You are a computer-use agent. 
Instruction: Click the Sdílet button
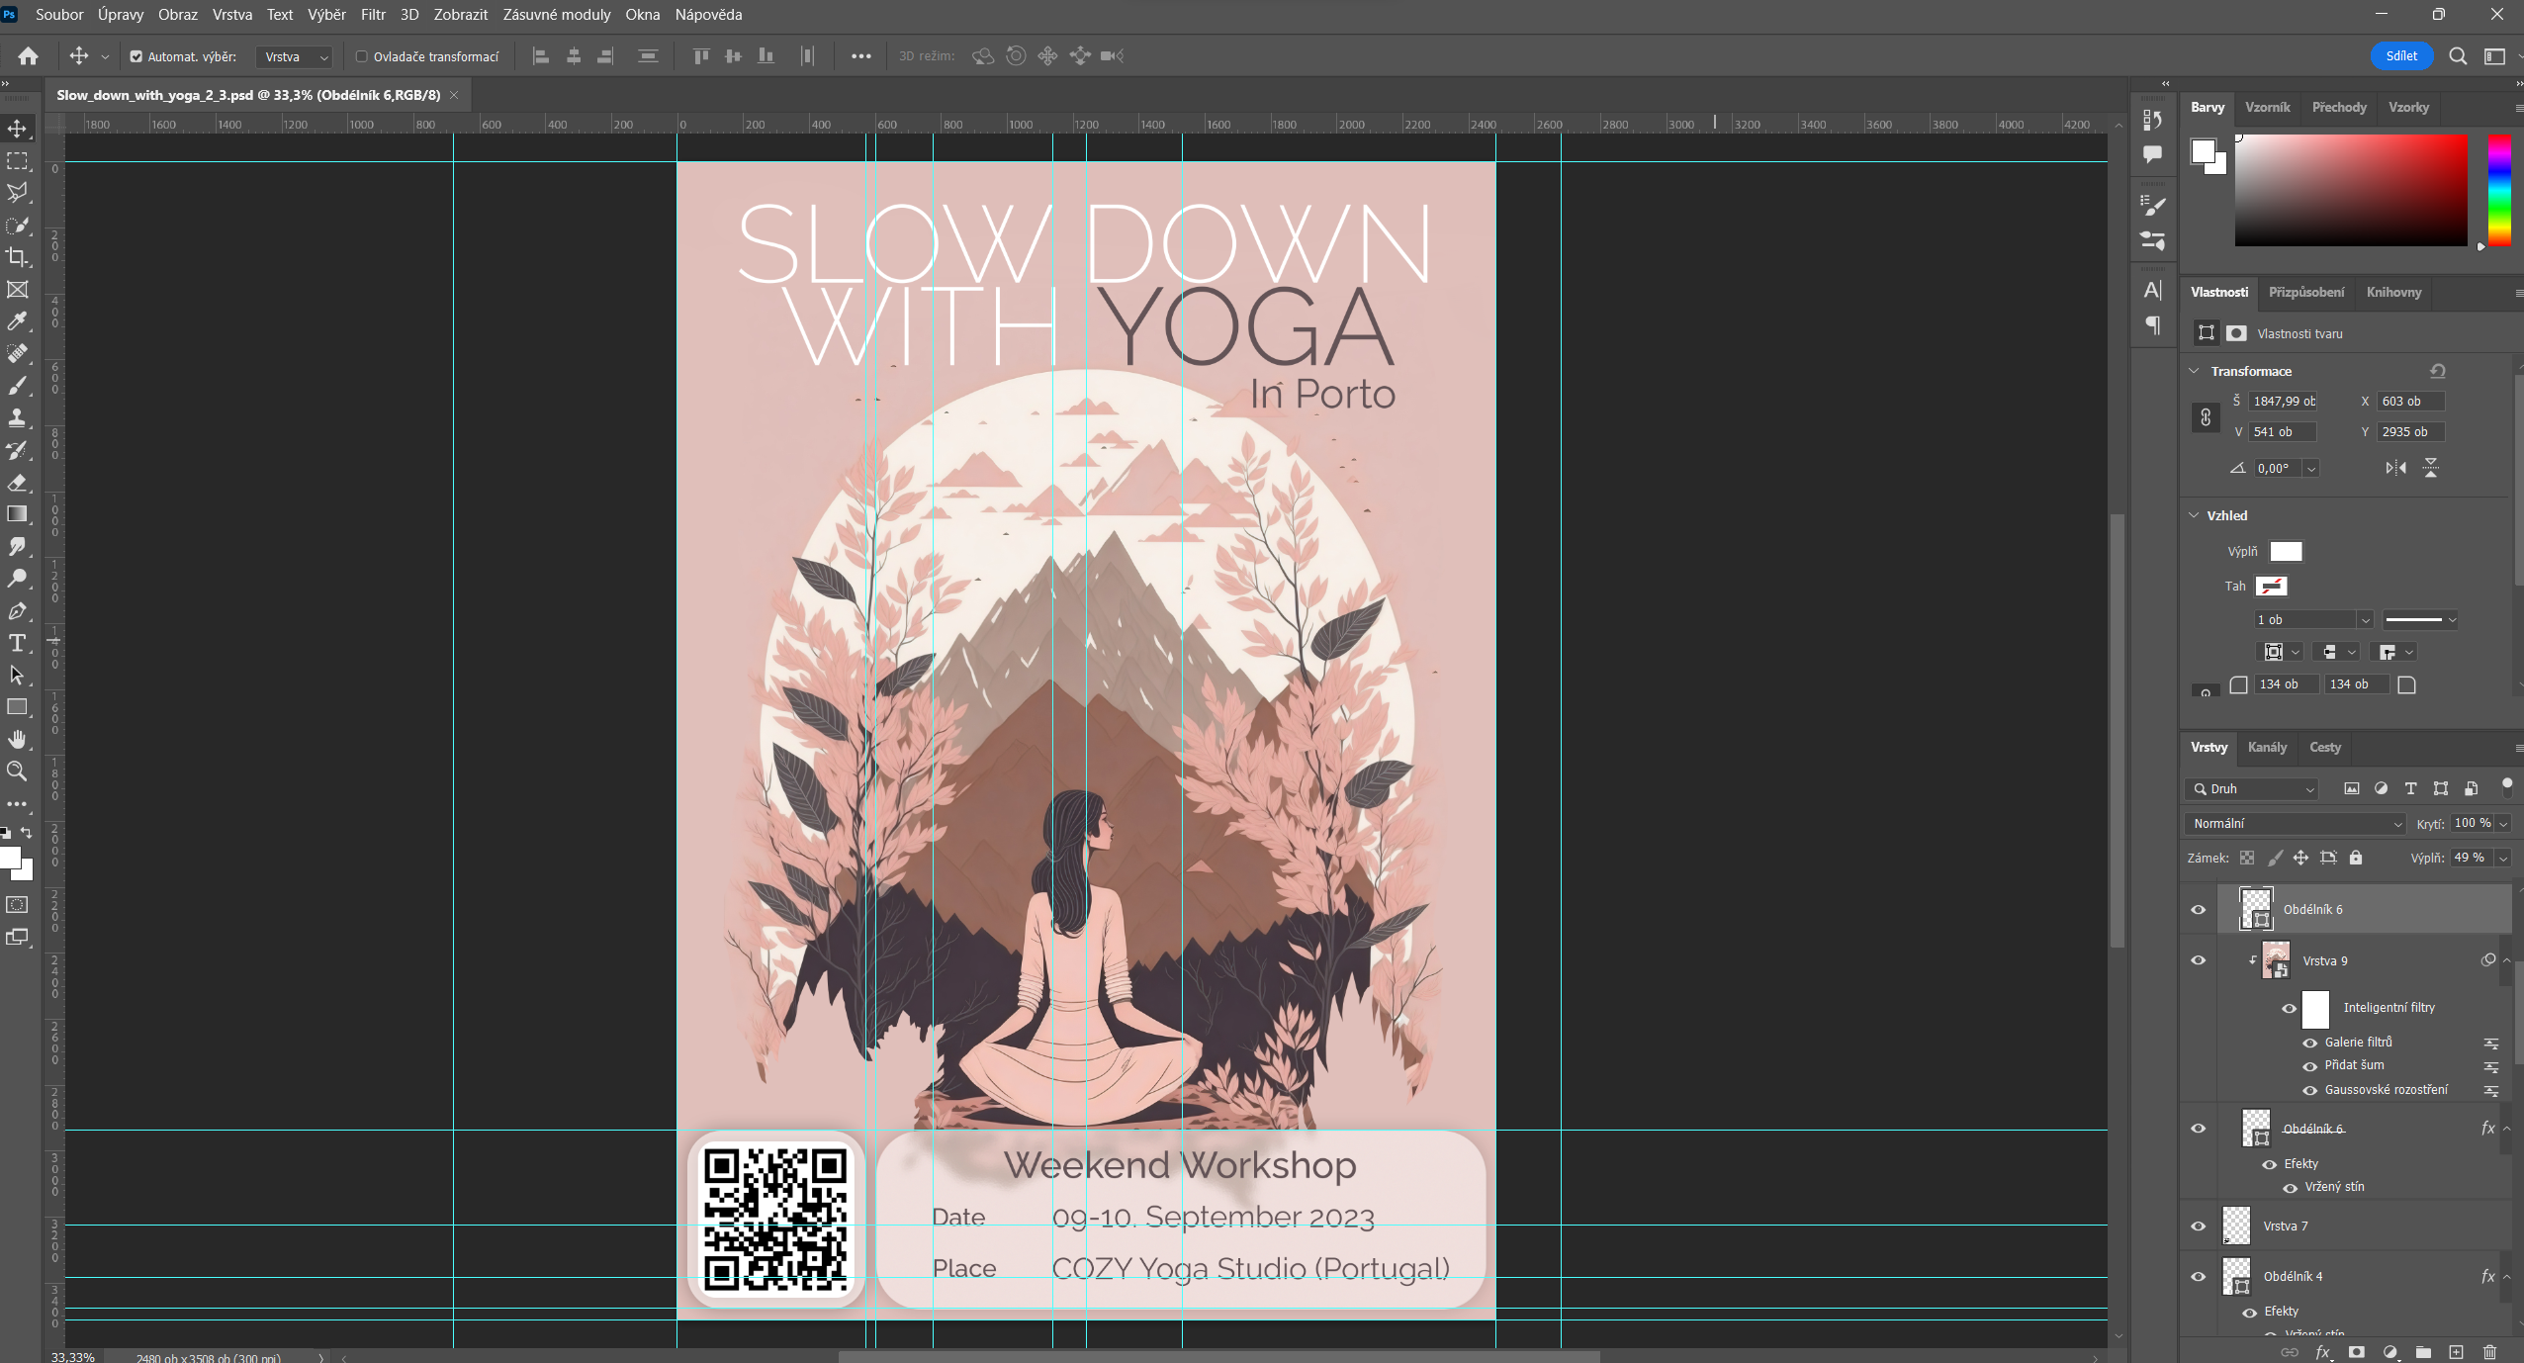(2400, 56)
